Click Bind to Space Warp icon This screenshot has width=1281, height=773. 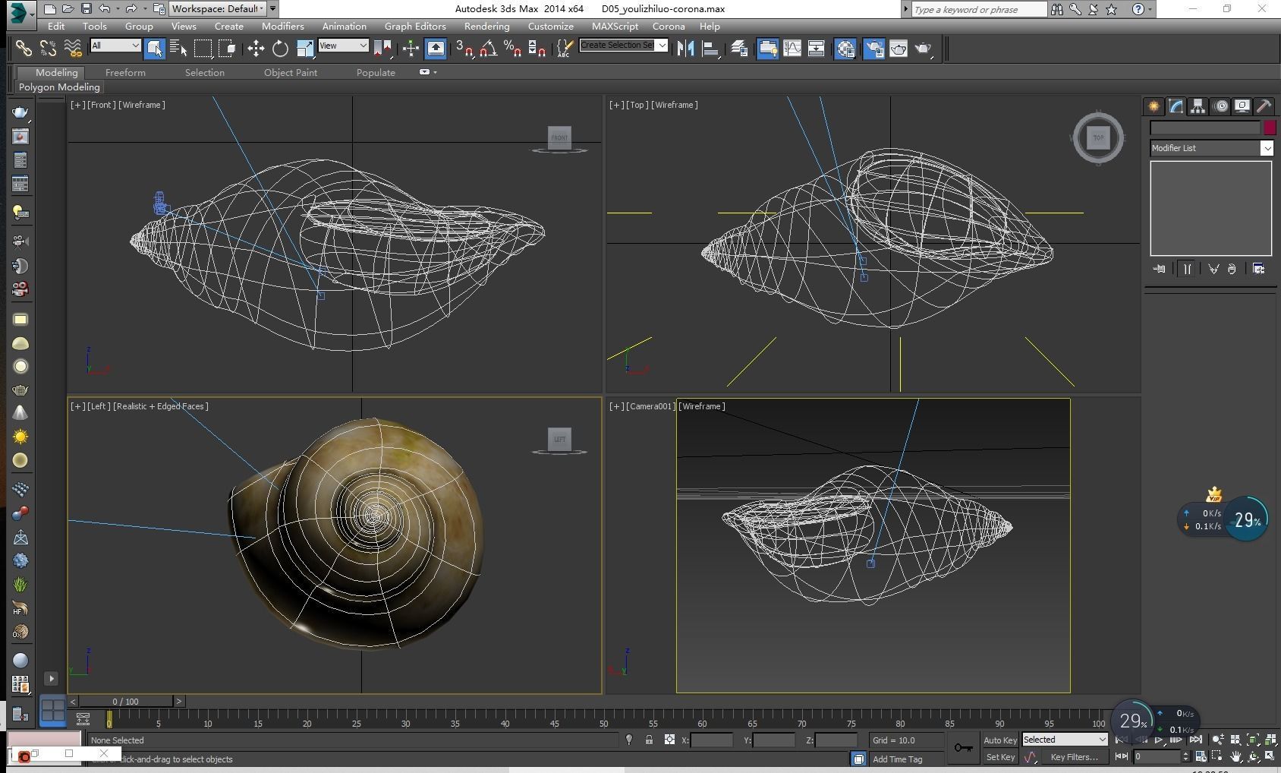point(73,49)
